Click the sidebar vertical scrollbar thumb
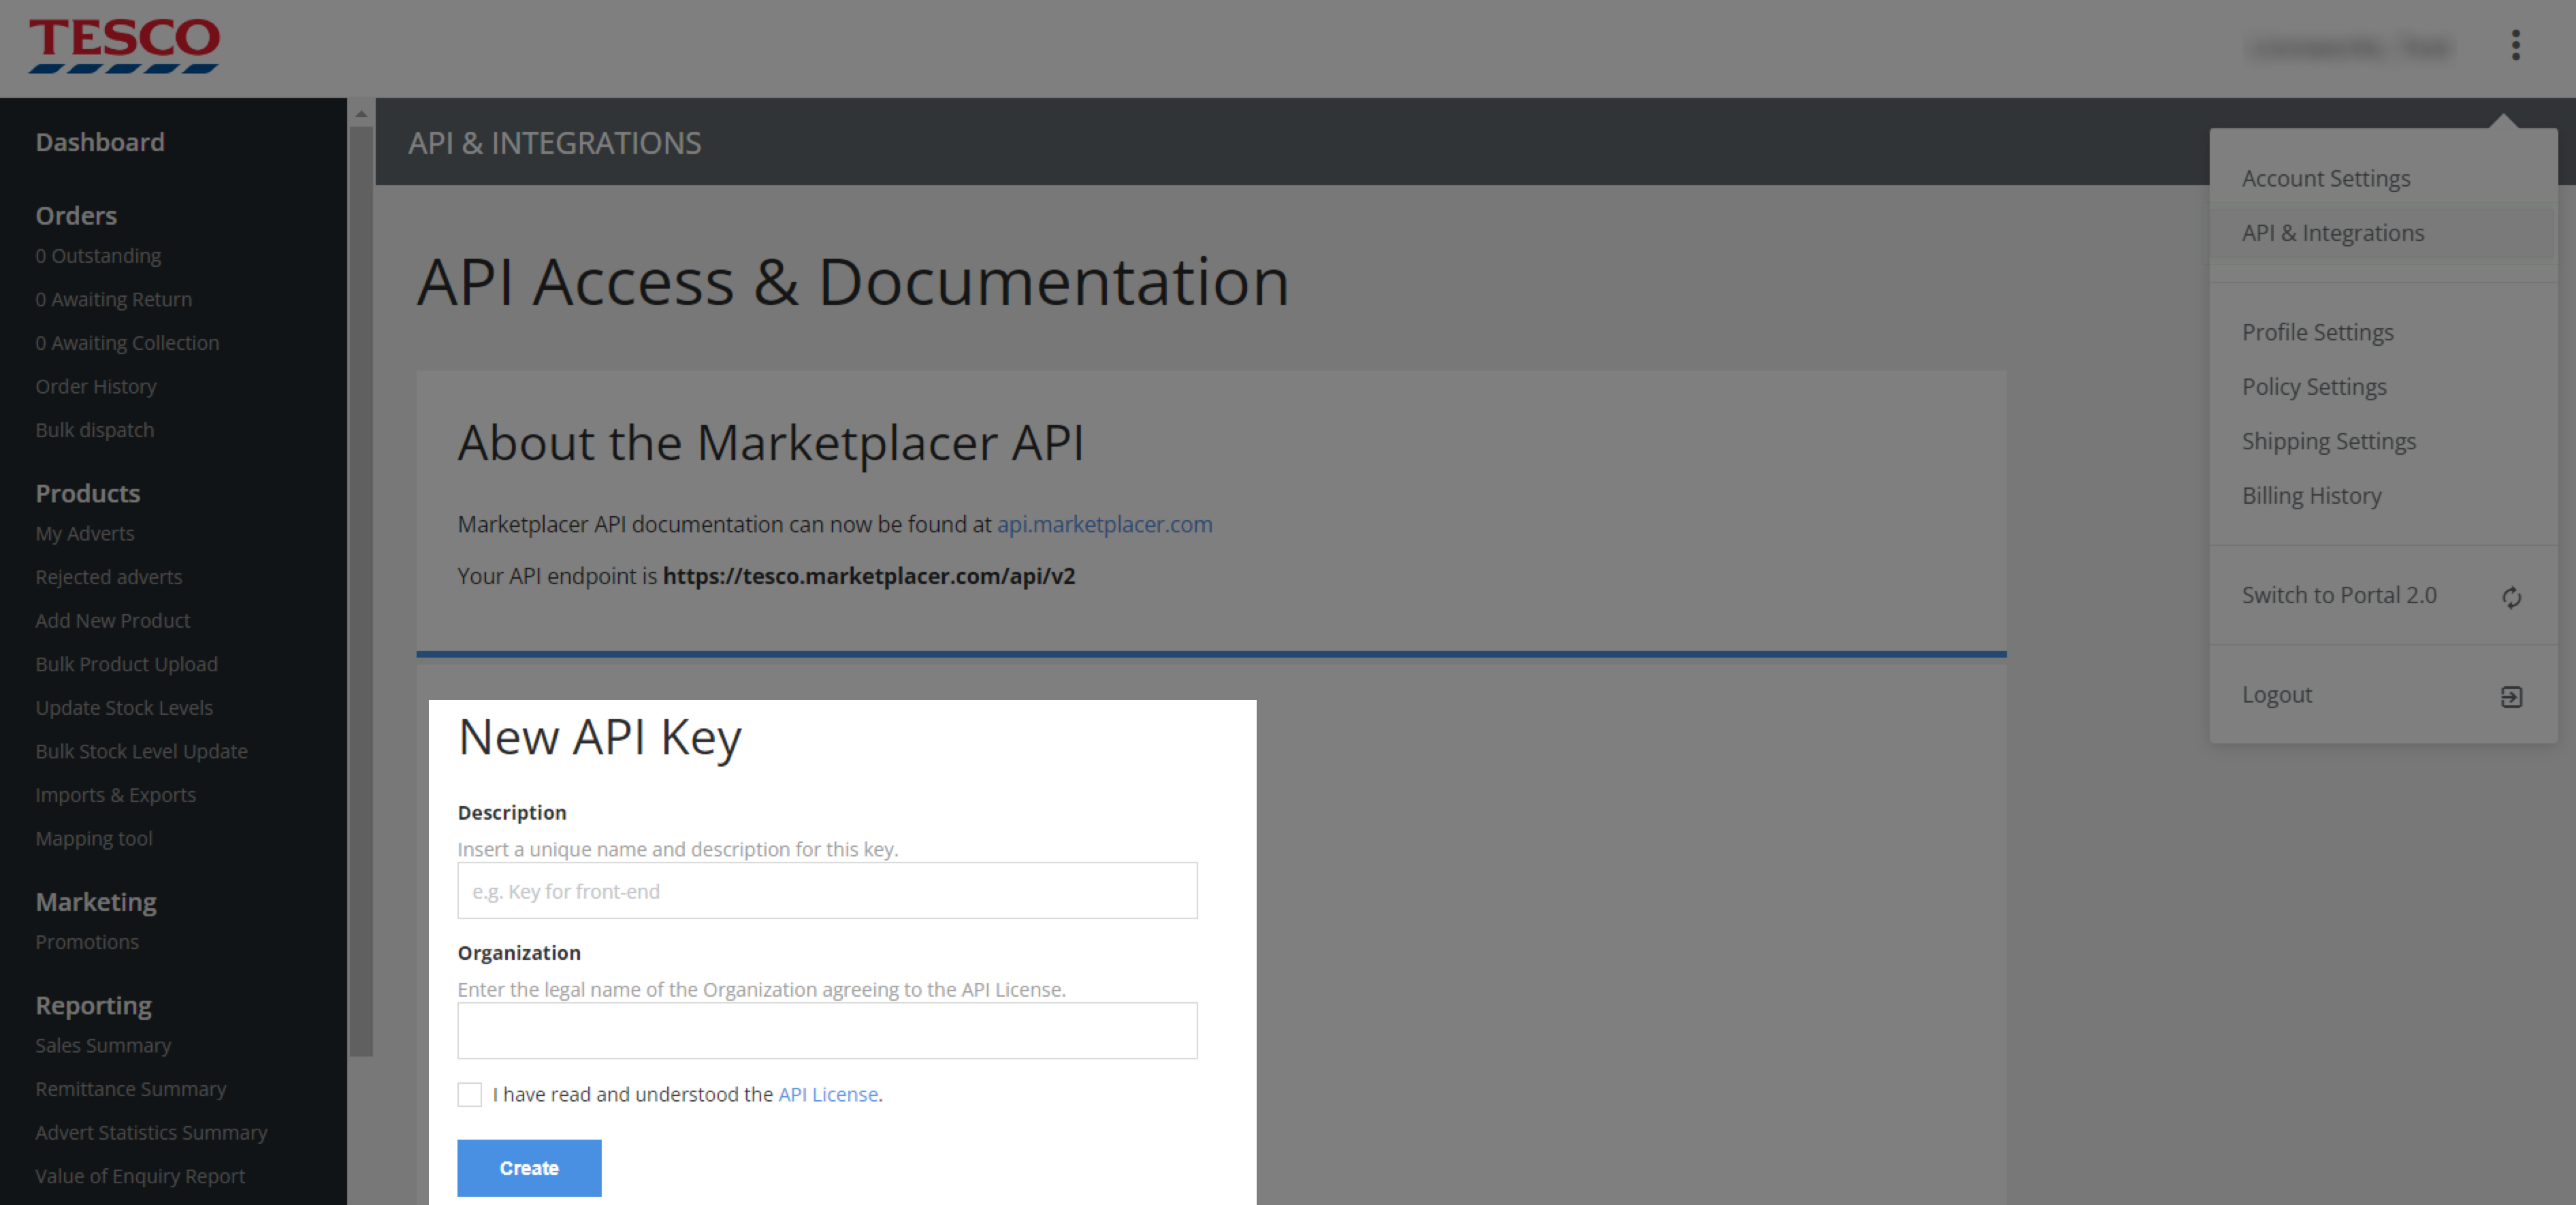Screen dimensions: 2576x1205 click(x=361, y=590)
